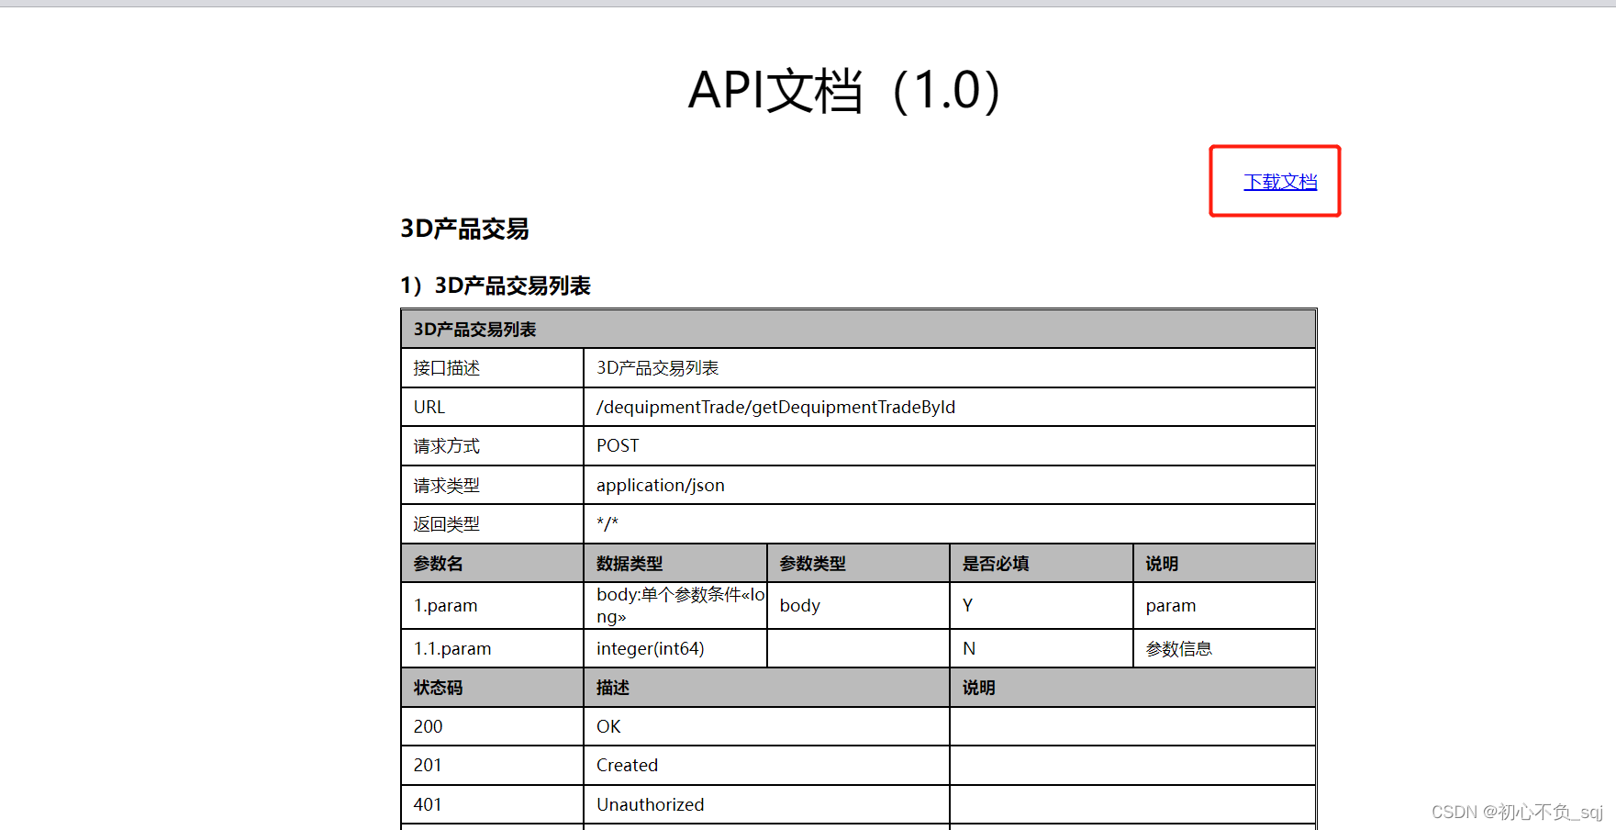Select the 3D产品交易 section heading

464,229
